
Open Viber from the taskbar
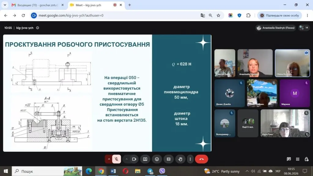click(x=162, y=171)
